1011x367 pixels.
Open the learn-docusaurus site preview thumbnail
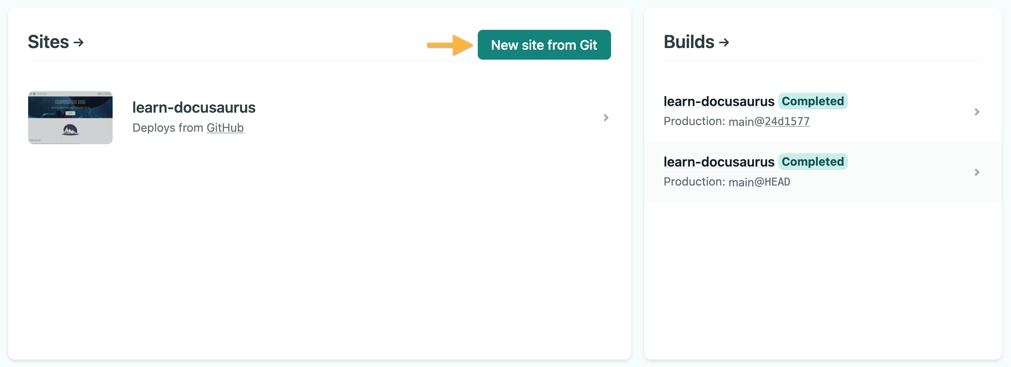click(70, 118)
